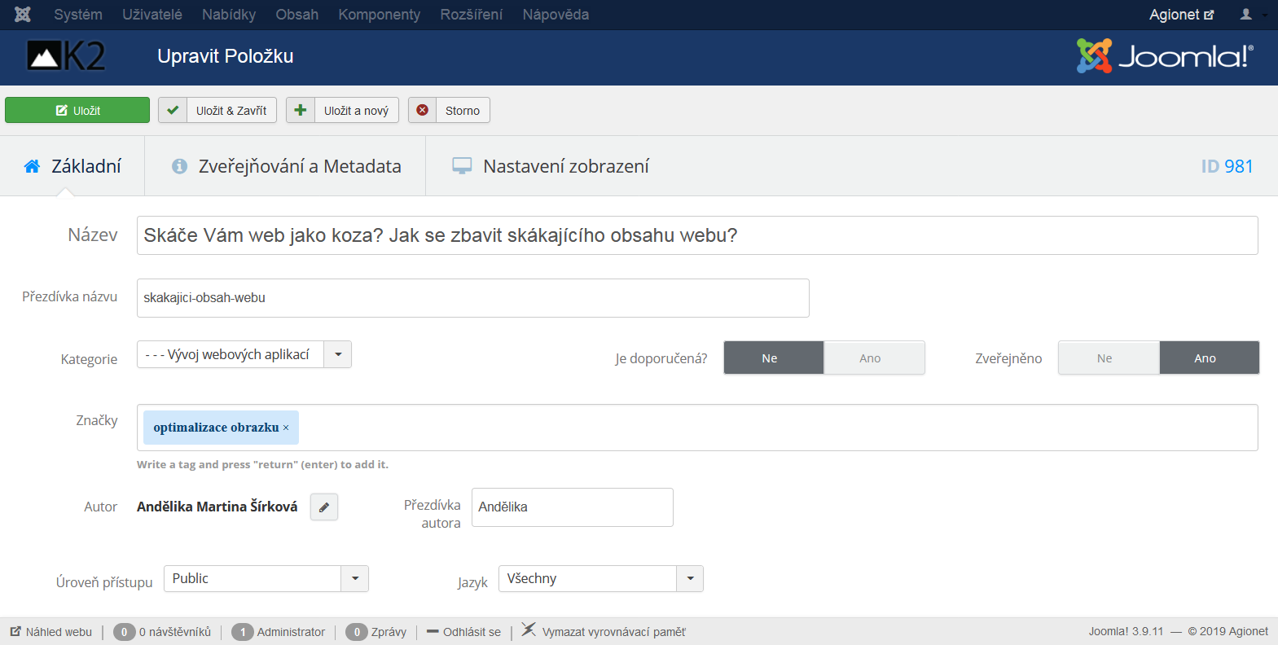Open the Systém menu
Image resolution: width=1278 pixels, height=645 pixels.
78,15
